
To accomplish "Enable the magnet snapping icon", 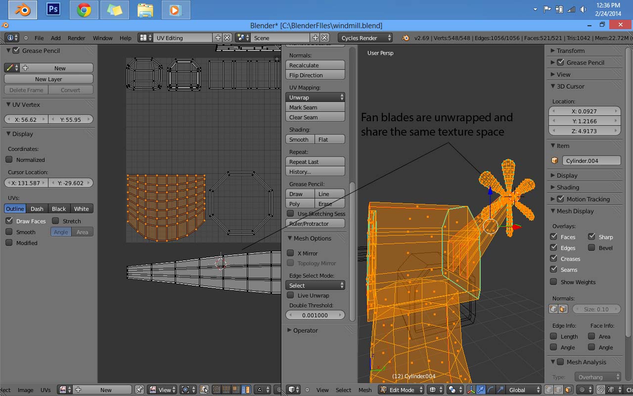I will (600, 390).
